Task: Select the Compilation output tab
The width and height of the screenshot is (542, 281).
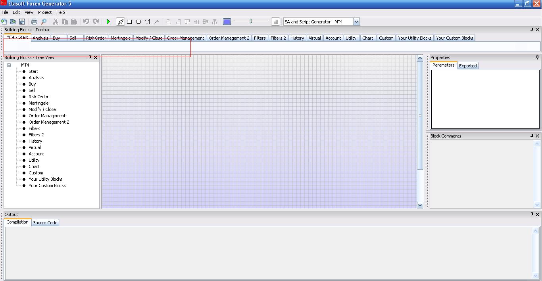Action: coord(17,222)
